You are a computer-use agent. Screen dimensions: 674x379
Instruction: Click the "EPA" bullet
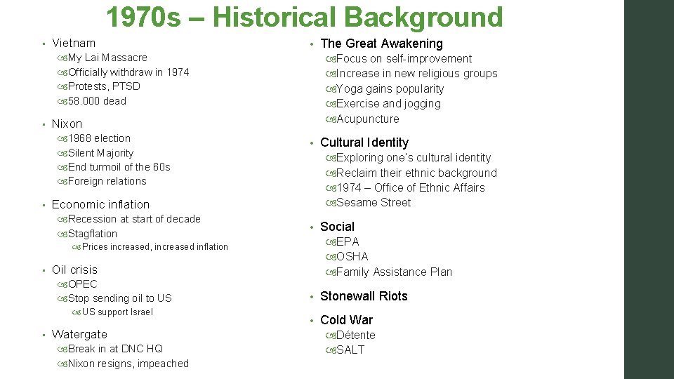(348, 242)
